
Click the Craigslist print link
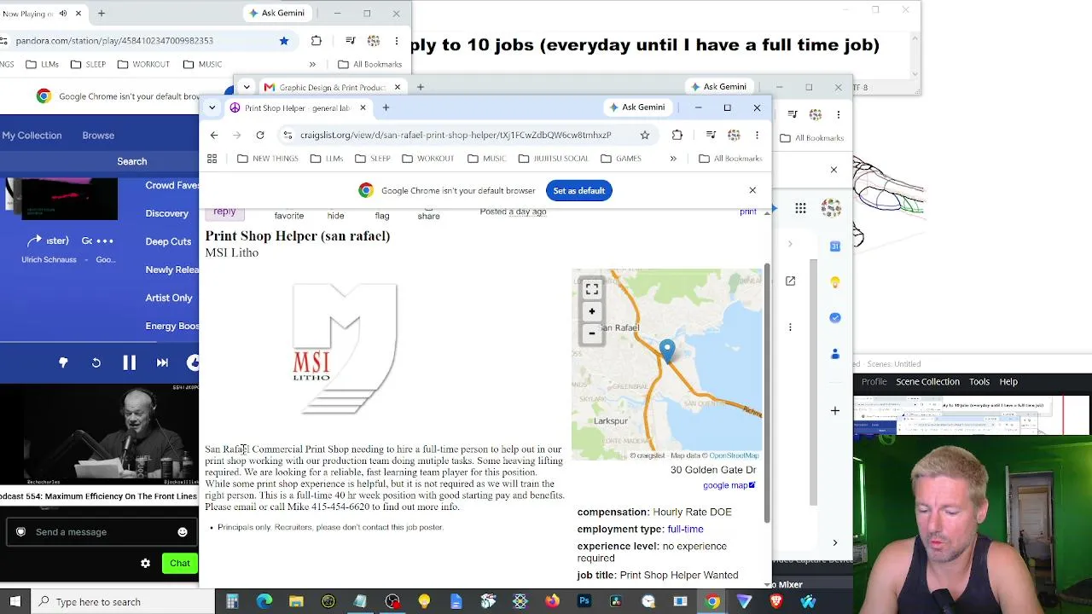[x=748, y=211]
